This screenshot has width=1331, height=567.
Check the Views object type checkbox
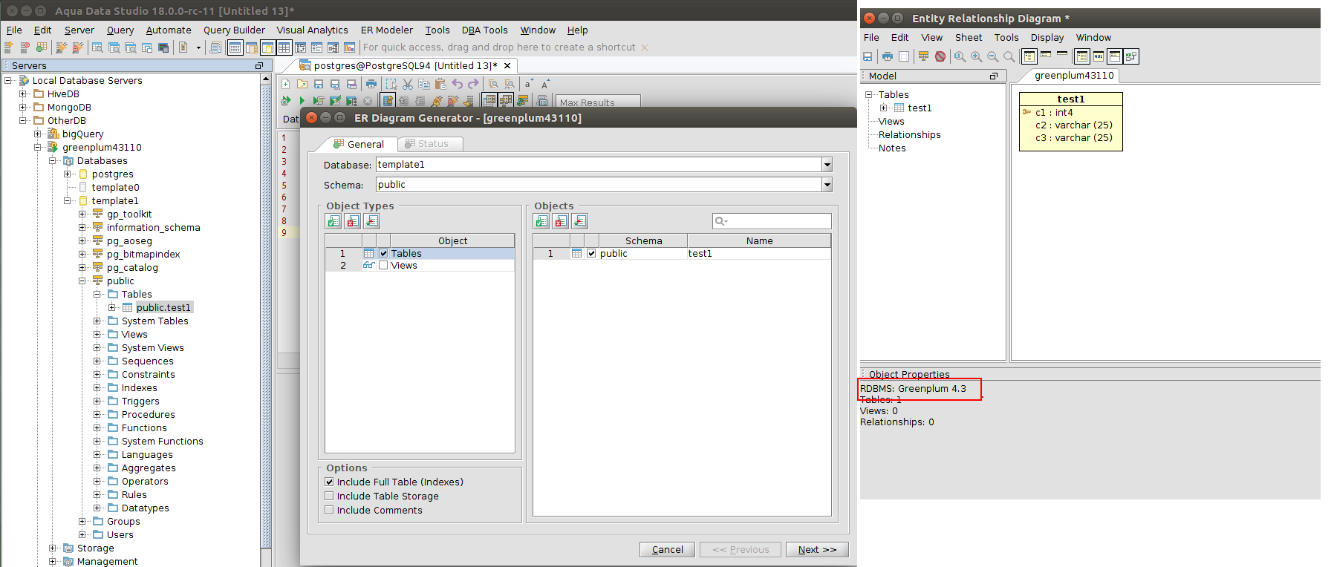pos(383,265)
